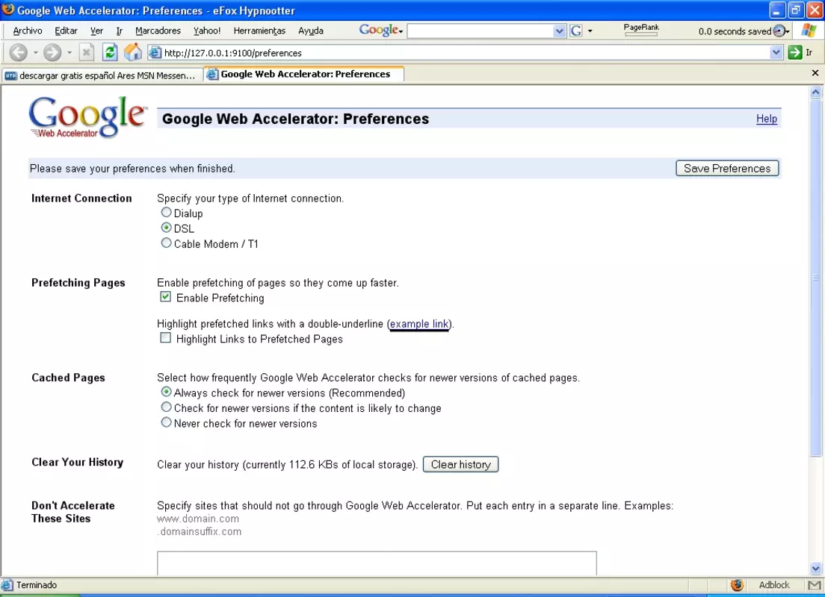Click the PageRank indicator

click(641, 30)
